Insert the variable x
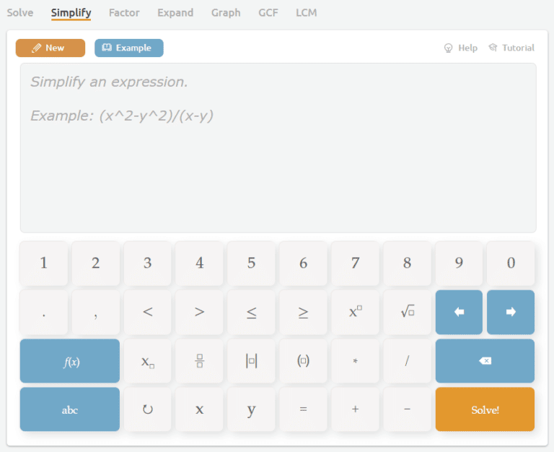554x452 pixels. point(199,409)
